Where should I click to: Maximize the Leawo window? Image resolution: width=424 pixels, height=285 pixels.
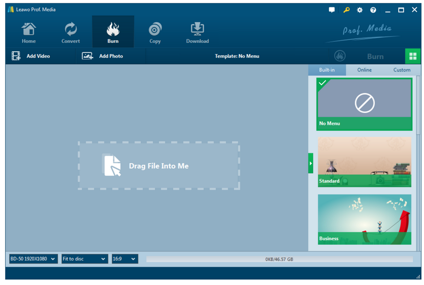(401, 10)
